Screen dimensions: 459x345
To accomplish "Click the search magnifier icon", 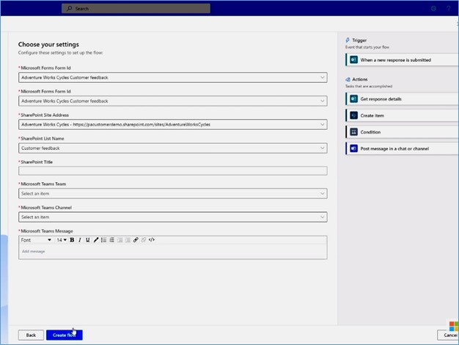I will click(x=70, y=9).
